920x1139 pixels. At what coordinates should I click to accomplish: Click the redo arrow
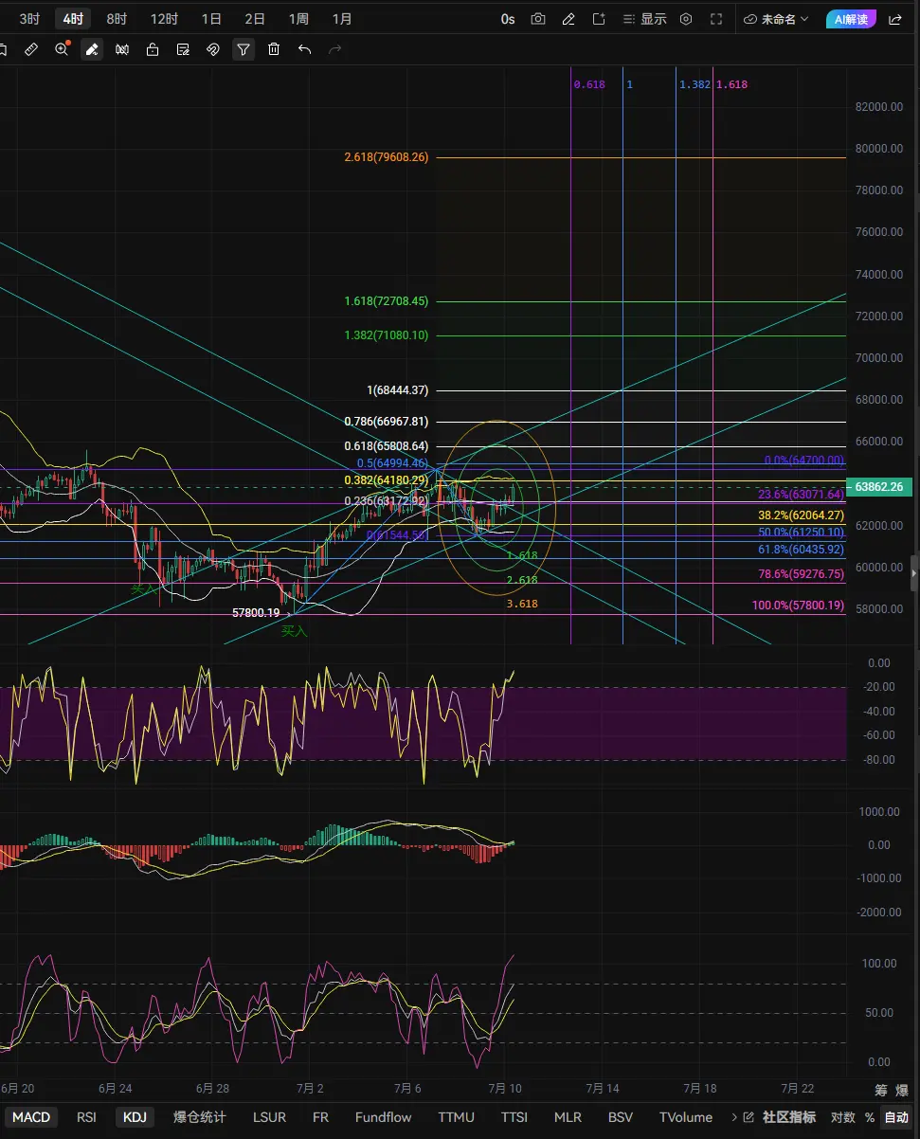[x=334, y=49]
